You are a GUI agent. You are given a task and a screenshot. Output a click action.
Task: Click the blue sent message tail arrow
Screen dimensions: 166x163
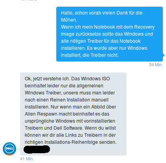point(164,55)
